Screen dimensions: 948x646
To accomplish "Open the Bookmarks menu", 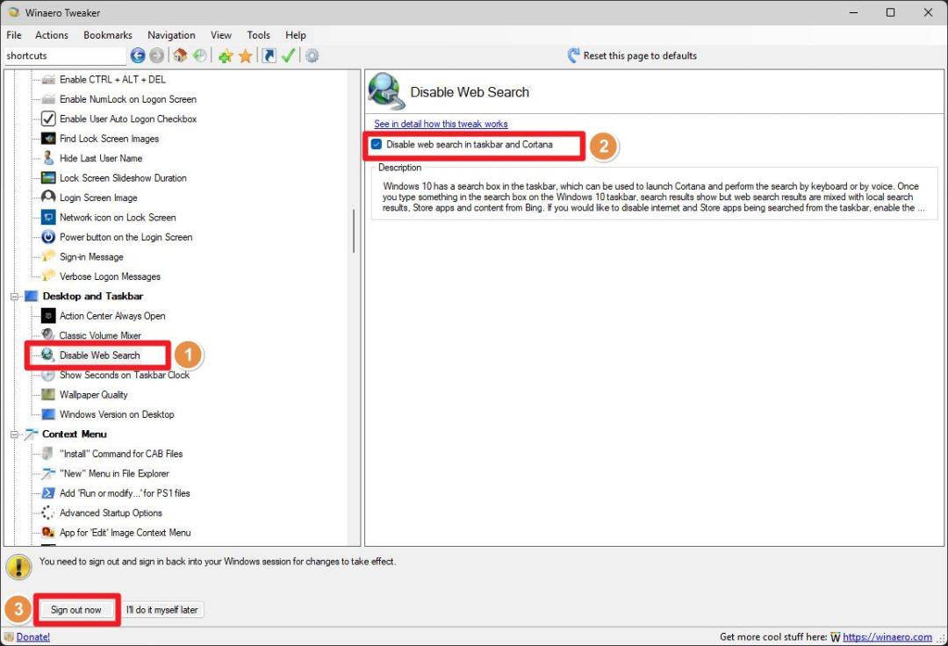I will point(108,35).
